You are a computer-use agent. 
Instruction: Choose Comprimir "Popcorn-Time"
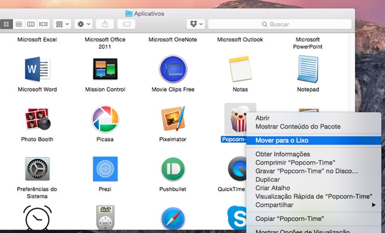point(314,163)
